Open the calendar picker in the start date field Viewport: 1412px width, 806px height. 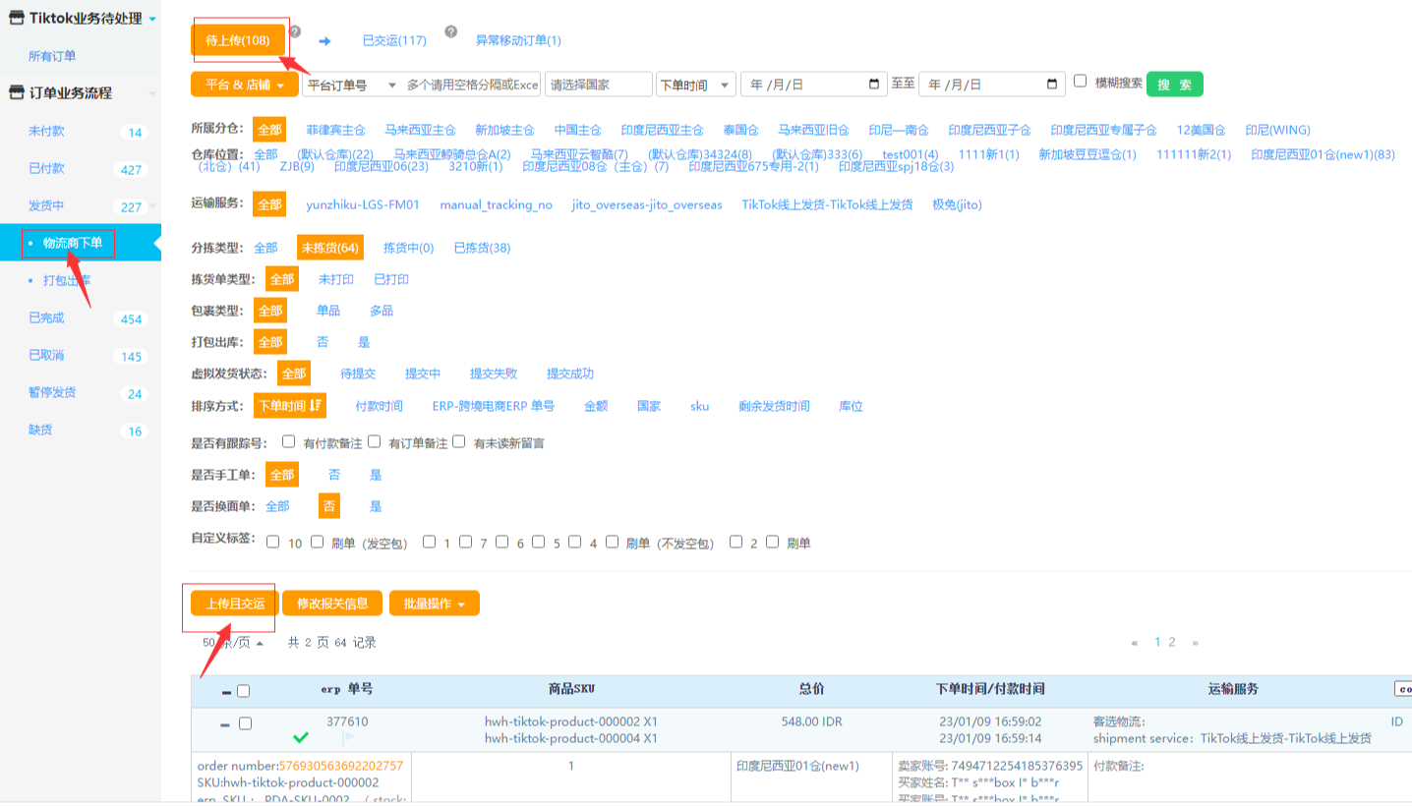874,85
